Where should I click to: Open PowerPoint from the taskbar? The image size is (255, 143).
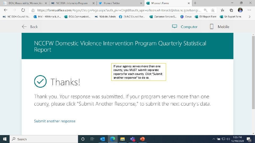click(142, 139)
